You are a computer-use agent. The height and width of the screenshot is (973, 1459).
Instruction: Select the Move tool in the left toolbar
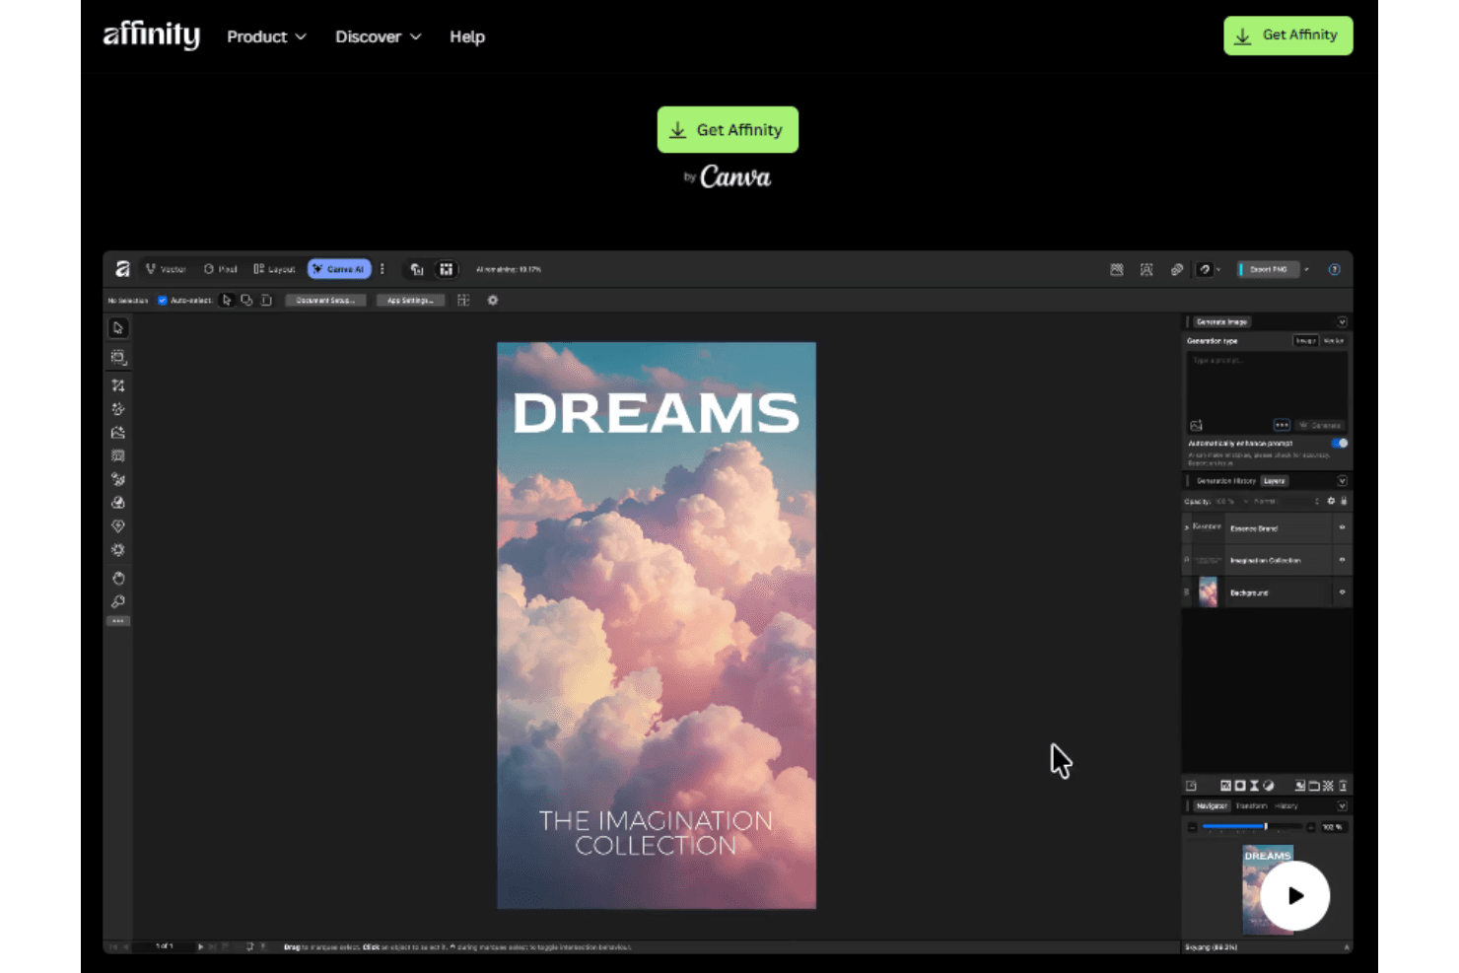pyautogui.click(x=118, y=328)
